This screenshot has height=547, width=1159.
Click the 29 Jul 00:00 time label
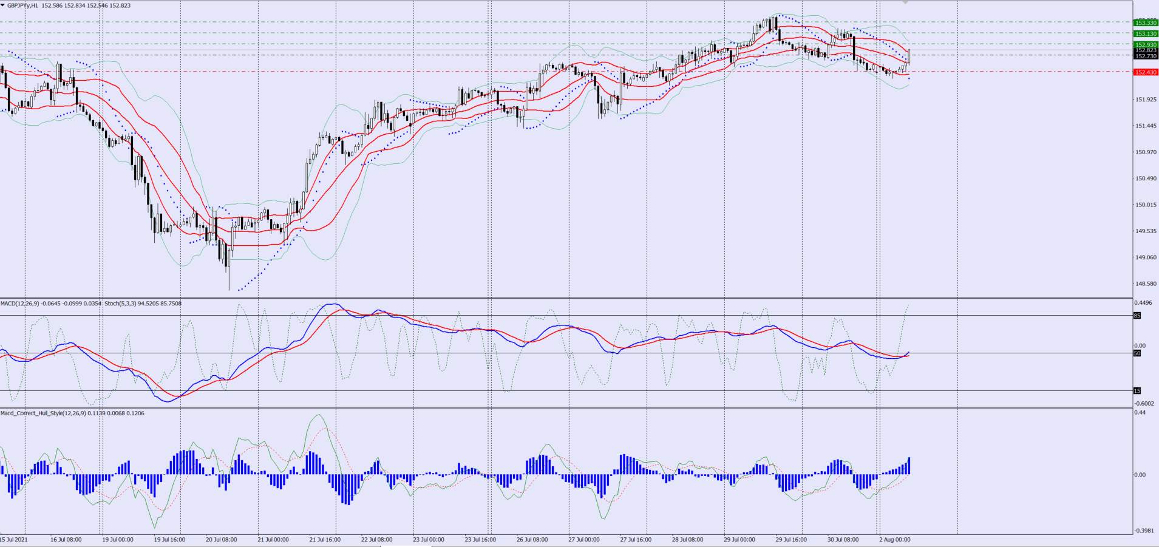(739, 539)
